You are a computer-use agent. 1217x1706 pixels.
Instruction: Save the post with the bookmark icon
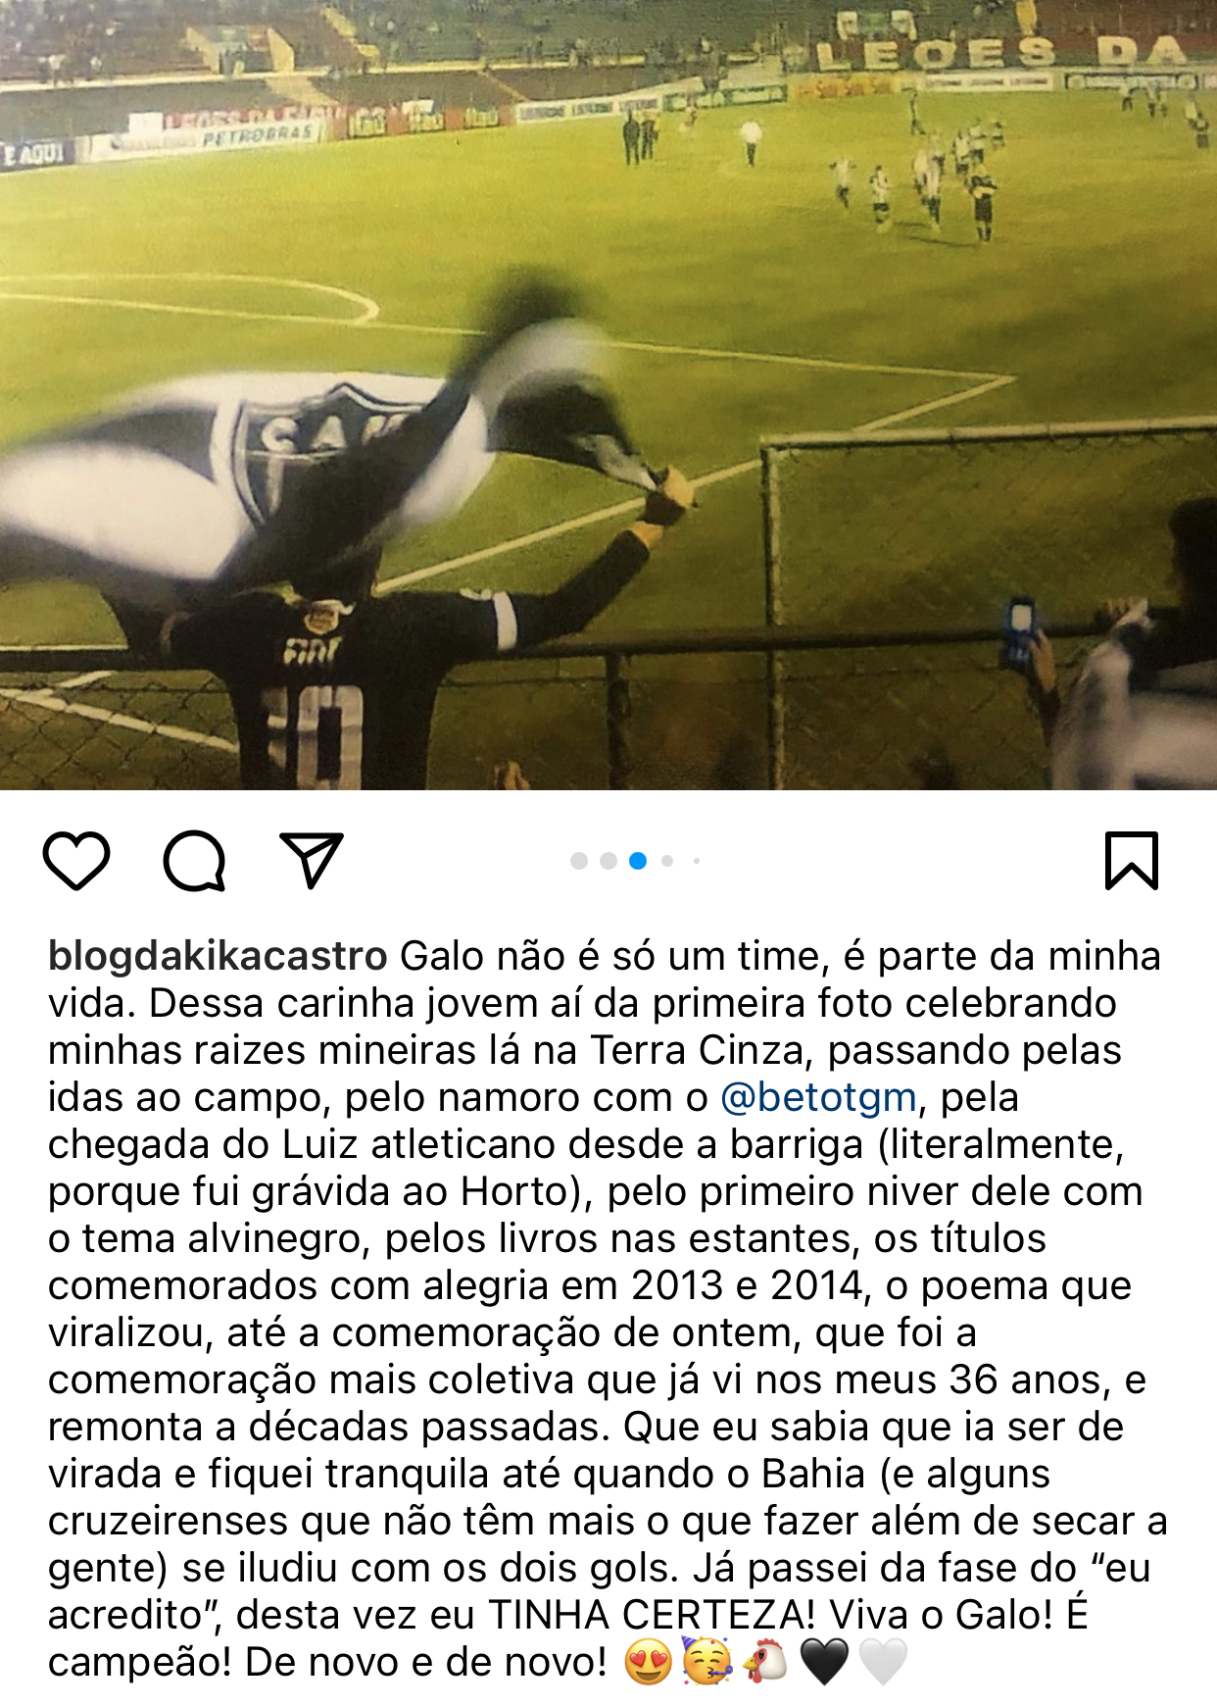click(1132, 861)
